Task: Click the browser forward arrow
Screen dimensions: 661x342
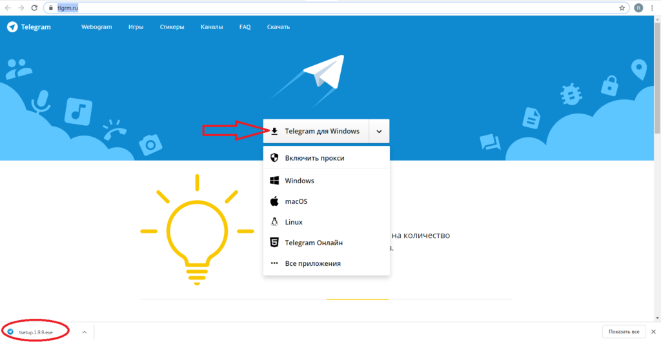Action: [x=21, y=8]
